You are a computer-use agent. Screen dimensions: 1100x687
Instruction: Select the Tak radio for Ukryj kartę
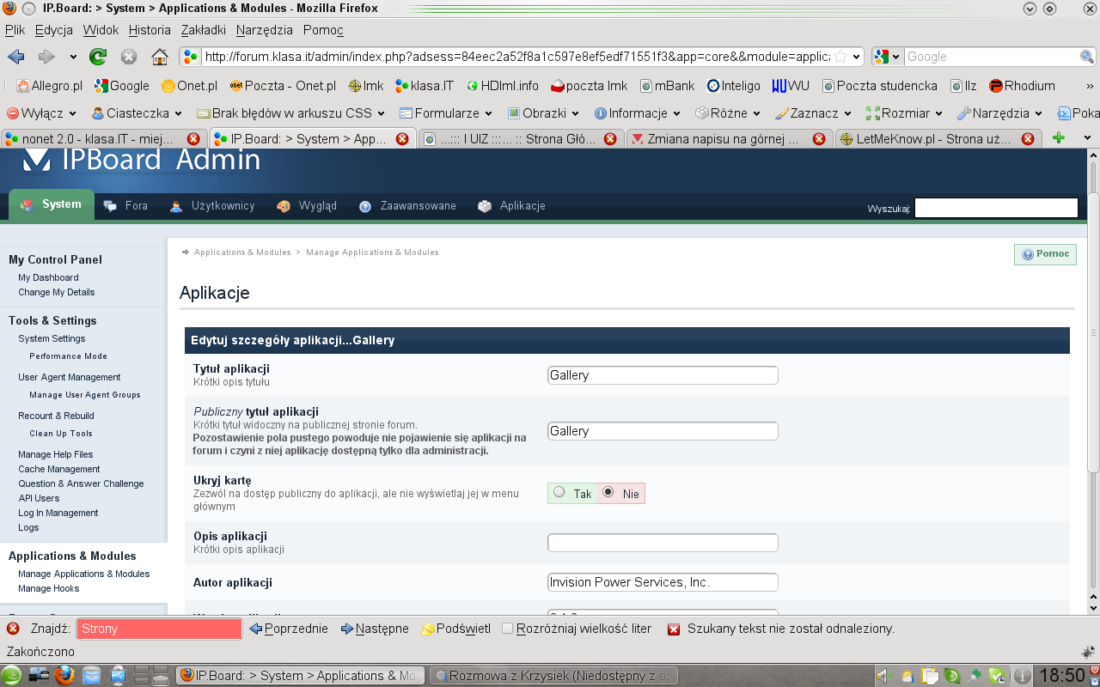[559, 493]
